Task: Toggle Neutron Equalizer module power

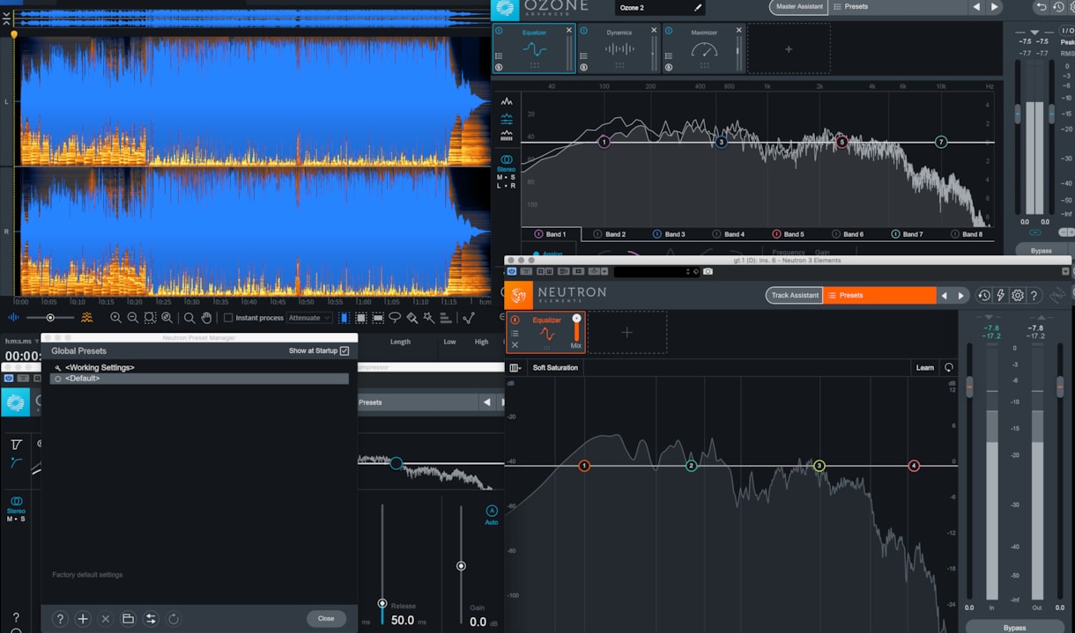Action: (515, 320)
